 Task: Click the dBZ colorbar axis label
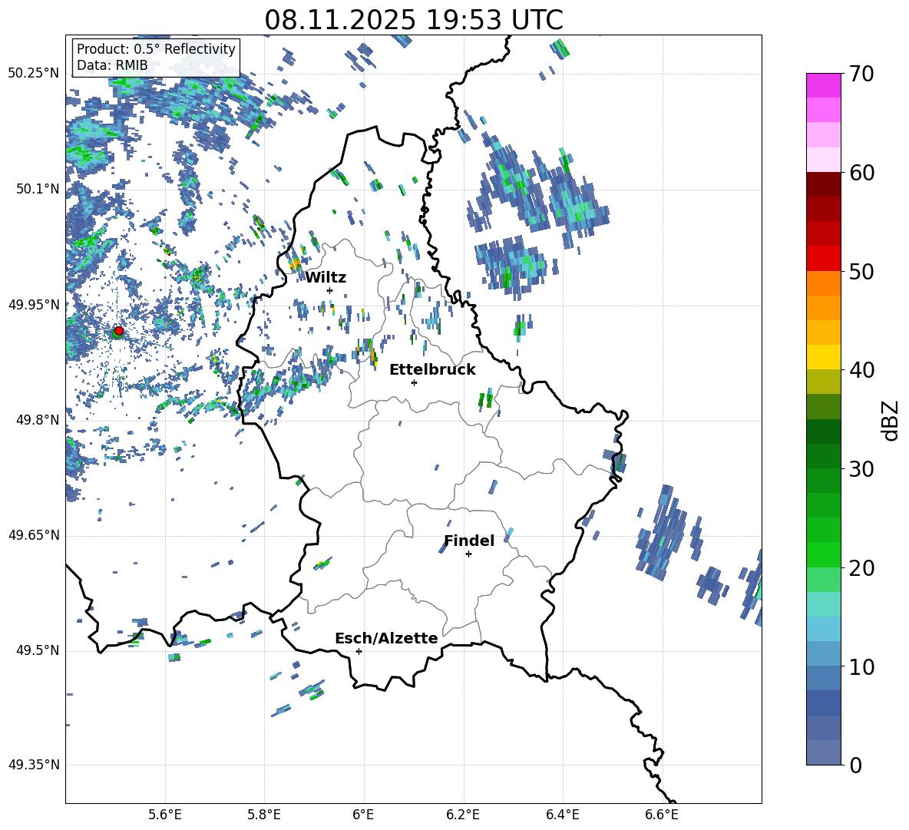pyautogui.click(x=891, y=420)
